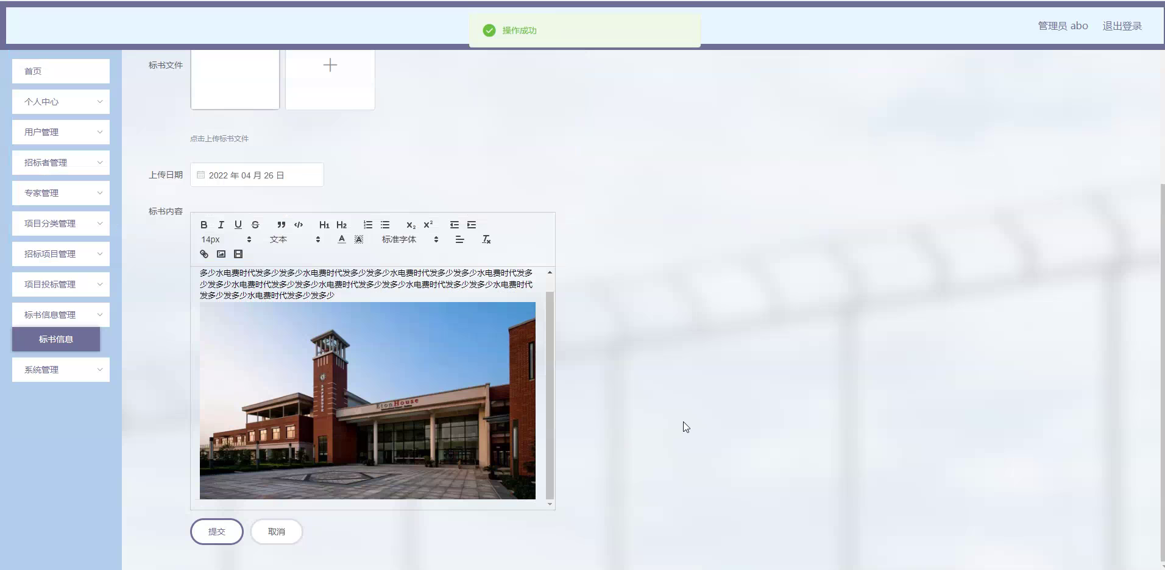Expand the 招标者管理 menu
This screenshot has height=570, width=1165.
click(61, 163)
